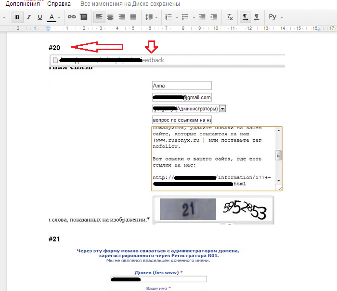Click text 'www.rusonyx.ru' in message
Image resolution: width=337 pixels, height=291 pixels.
(177, 140)
